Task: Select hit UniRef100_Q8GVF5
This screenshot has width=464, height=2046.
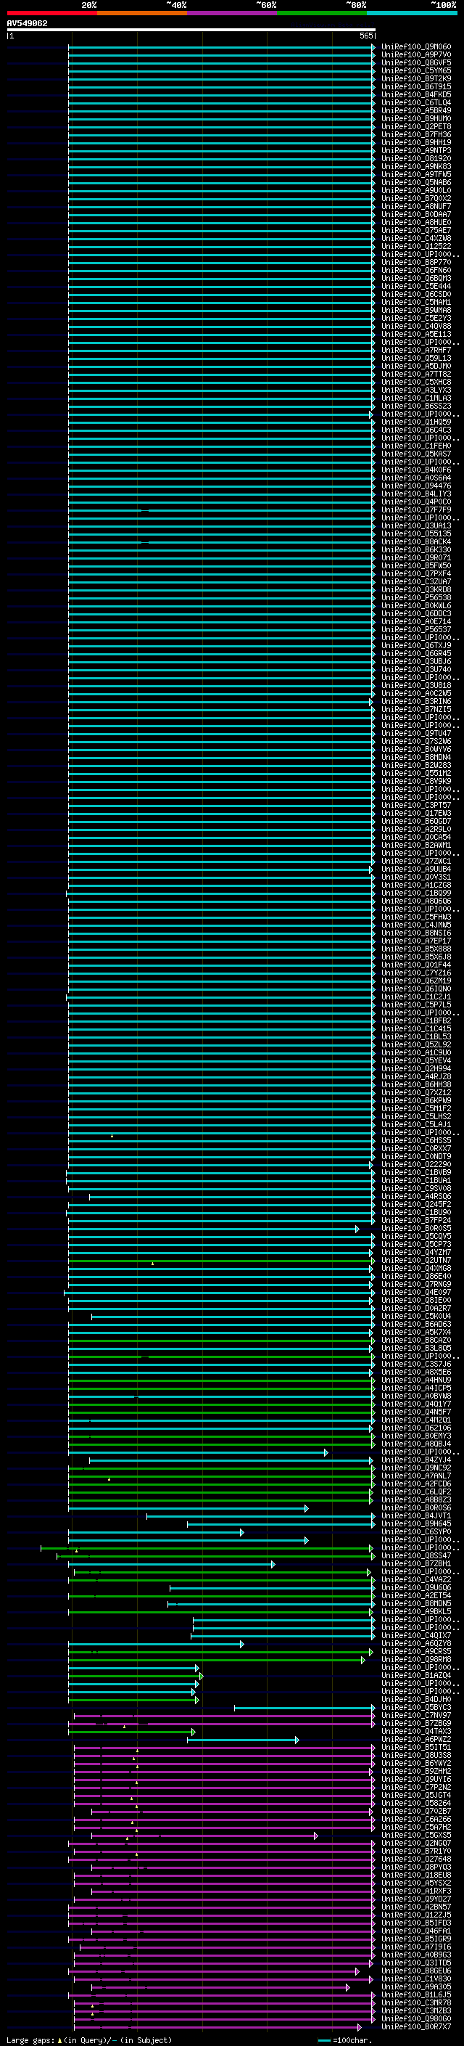Action: (x=415, y=62)
